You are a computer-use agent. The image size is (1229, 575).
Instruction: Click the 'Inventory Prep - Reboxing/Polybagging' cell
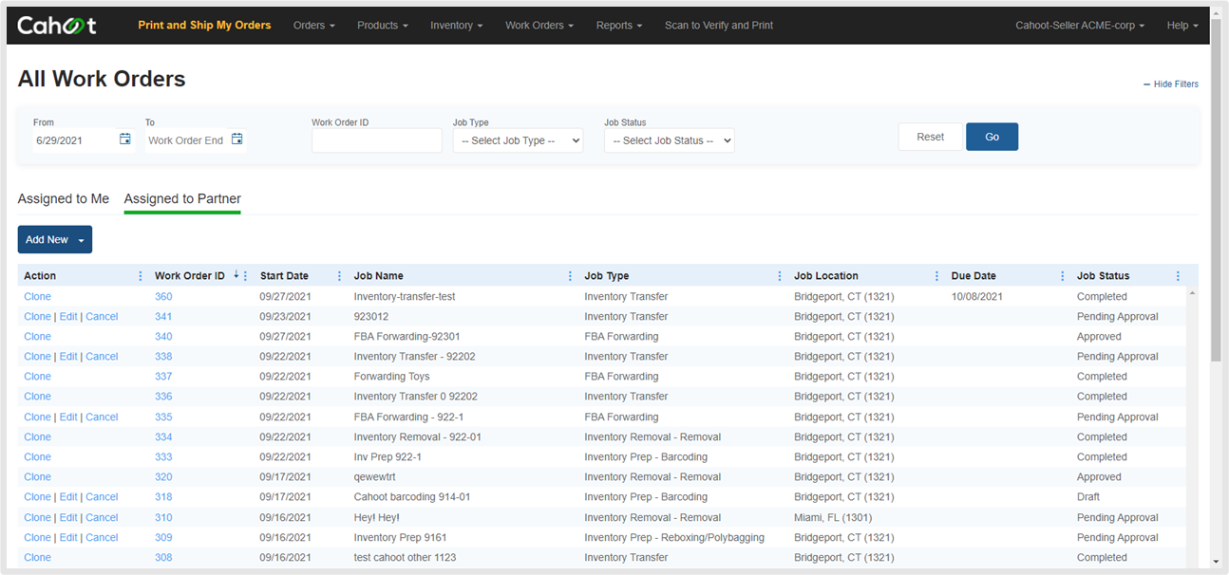[x=674, y=538]
